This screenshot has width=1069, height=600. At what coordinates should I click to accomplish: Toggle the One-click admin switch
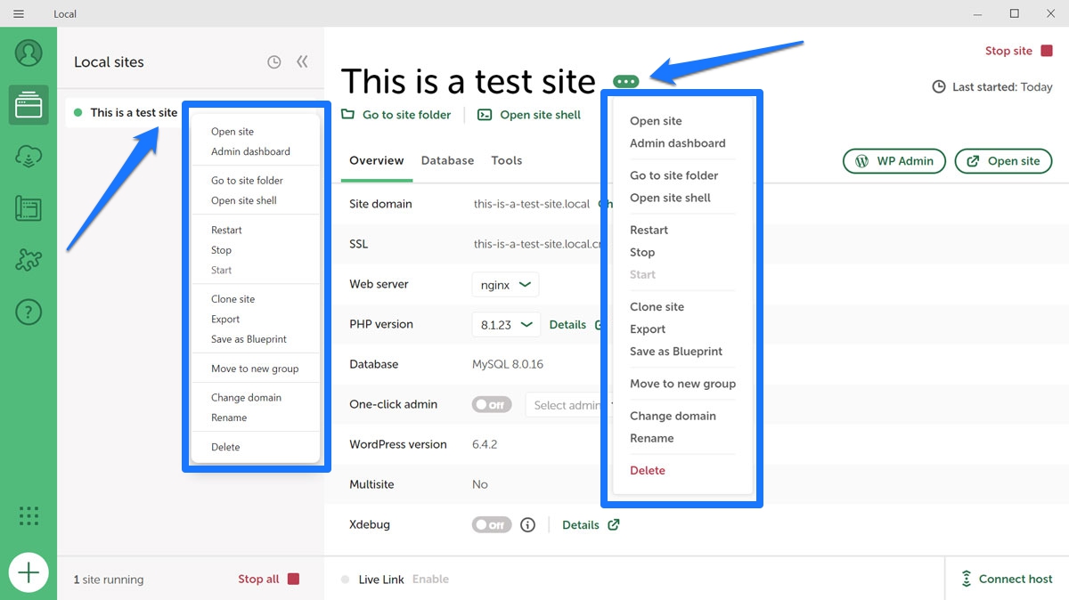(x=492, y=405)
